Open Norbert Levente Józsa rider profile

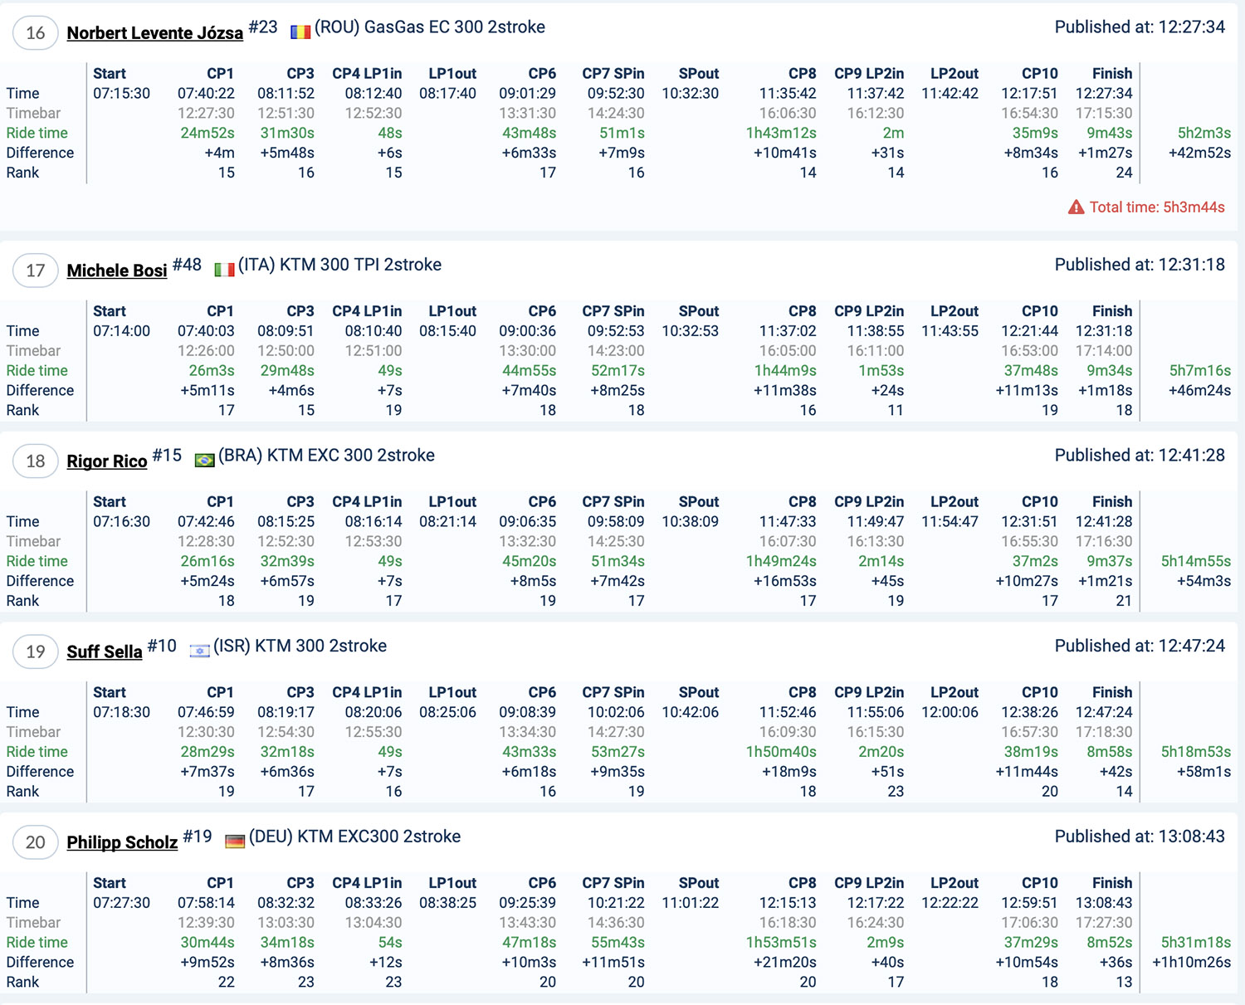click(154, 33)
